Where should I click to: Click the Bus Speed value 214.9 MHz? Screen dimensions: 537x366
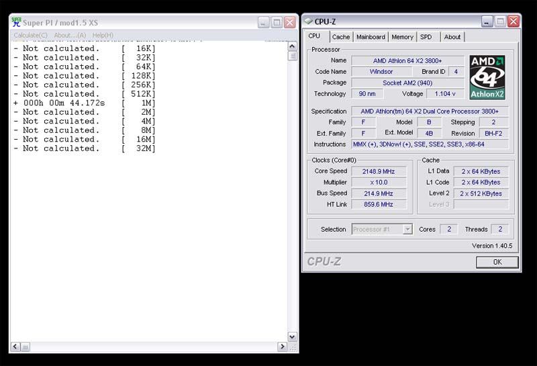[x=379, y=193]
